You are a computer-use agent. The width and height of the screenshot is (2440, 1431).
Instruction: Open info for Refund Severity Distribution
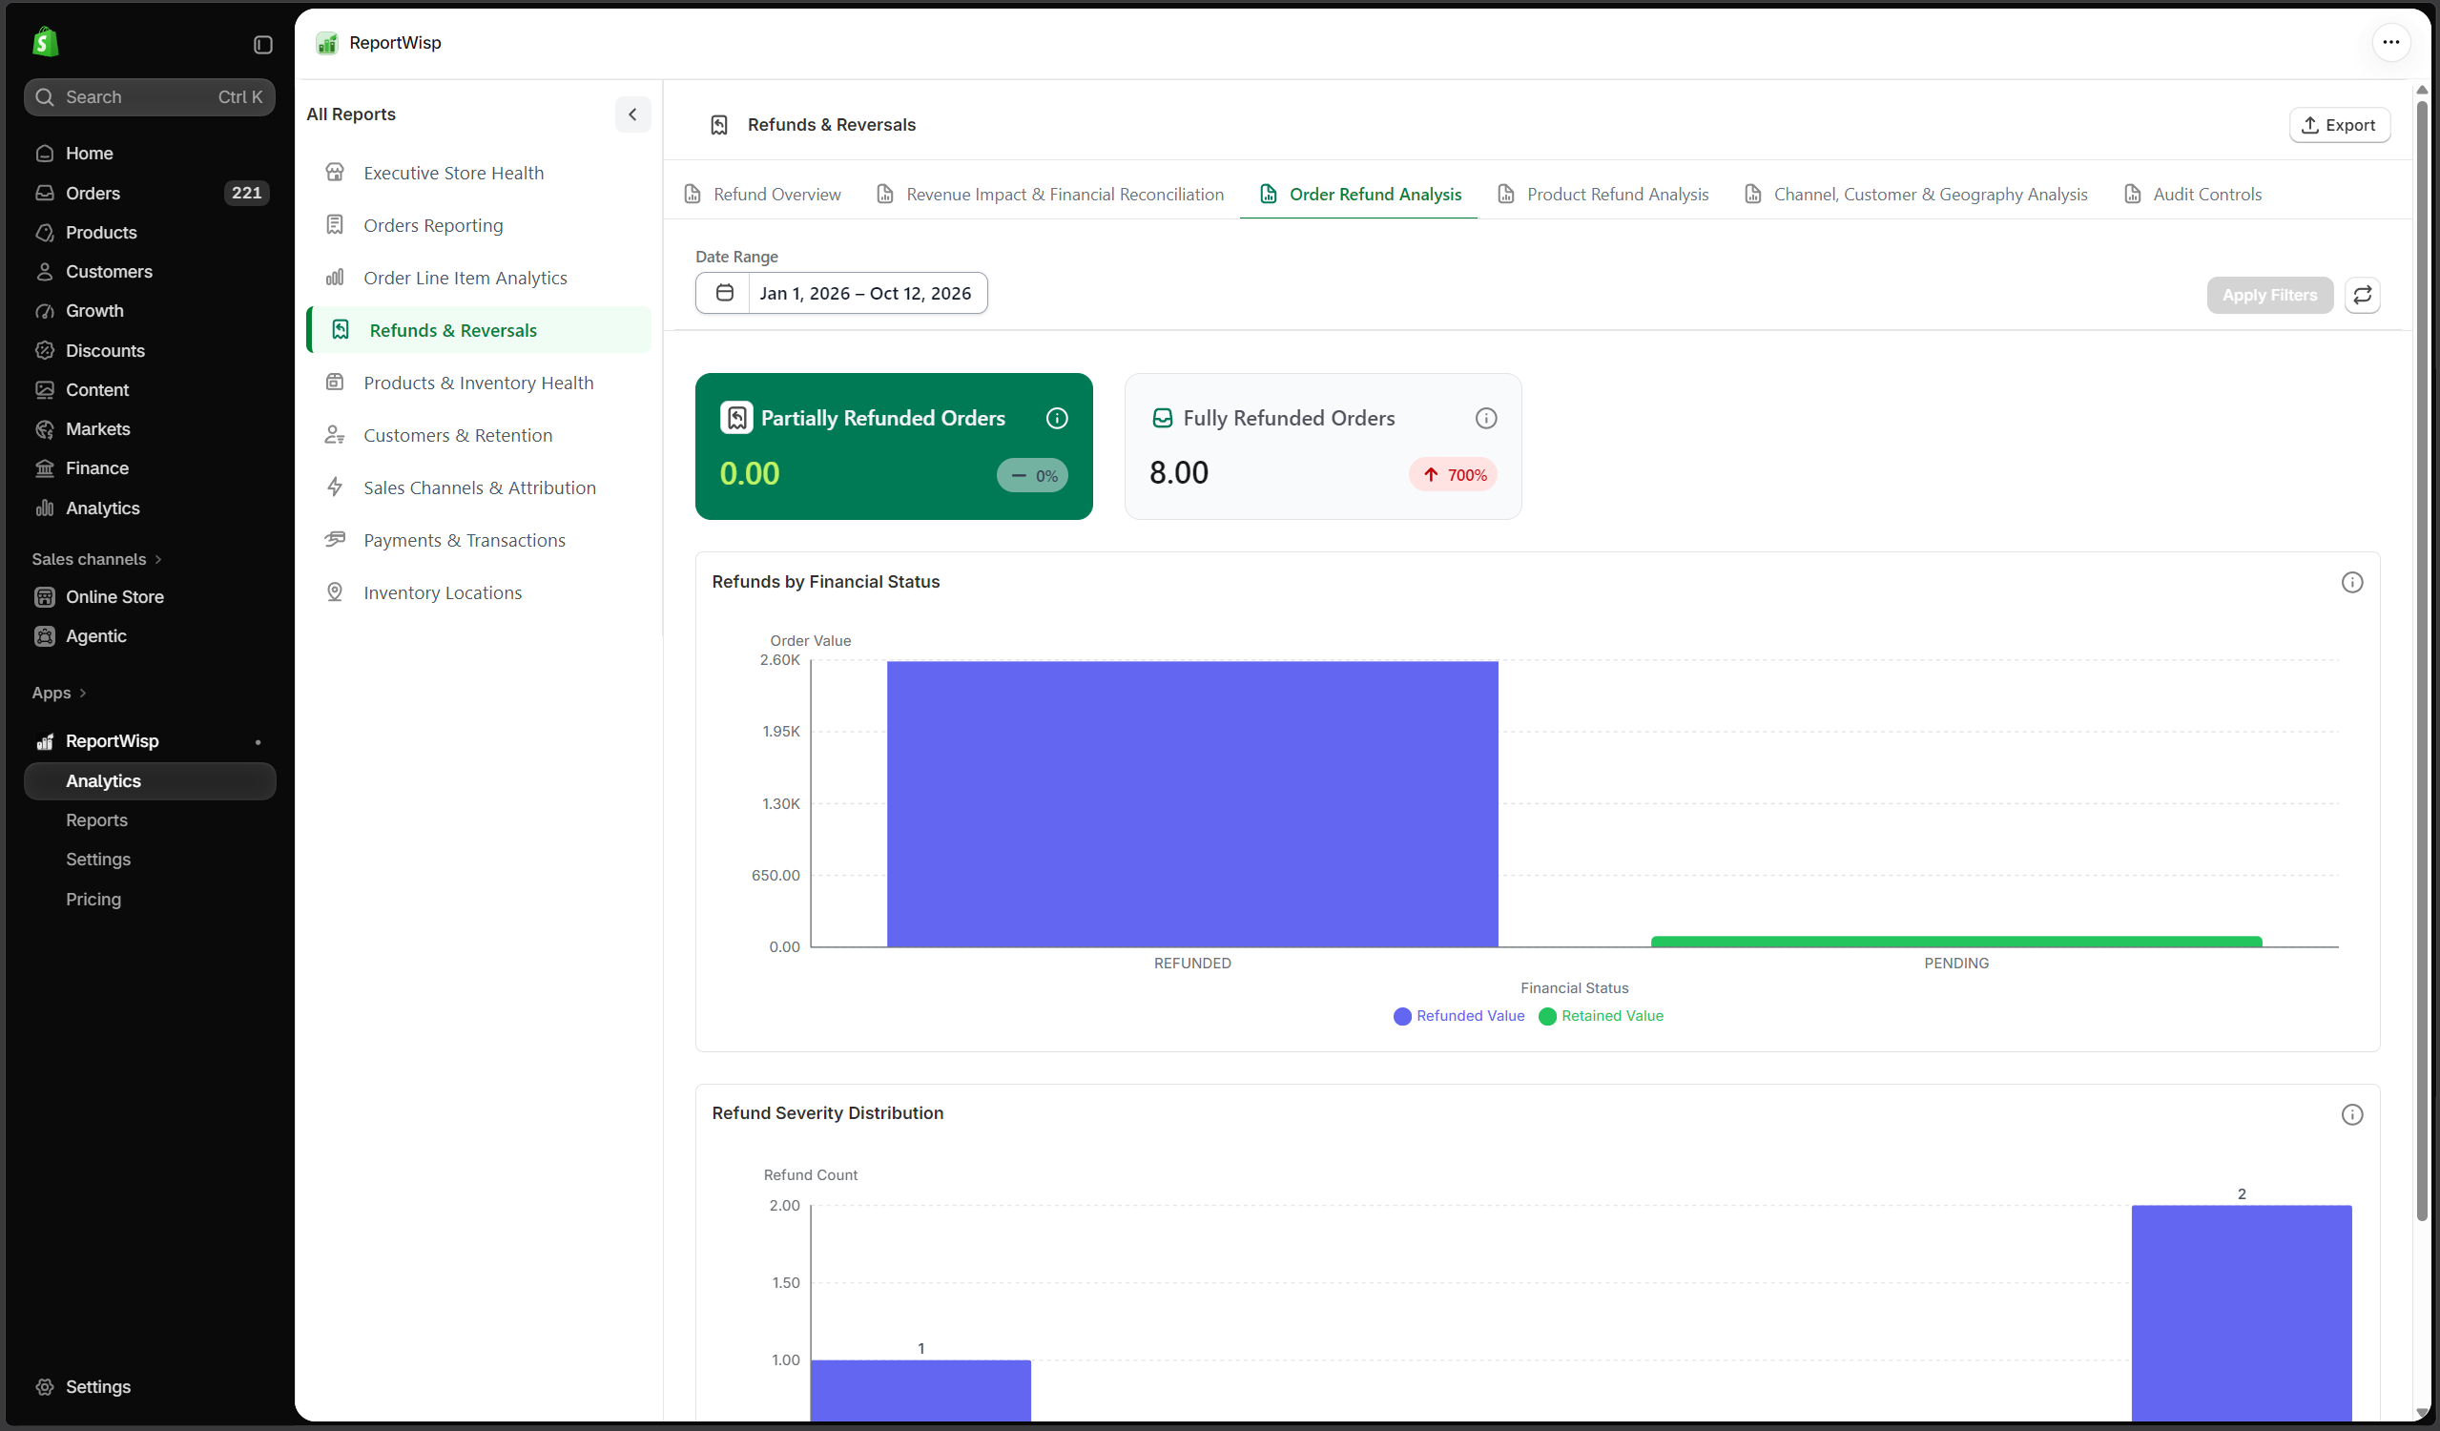click(2352, 1114)
